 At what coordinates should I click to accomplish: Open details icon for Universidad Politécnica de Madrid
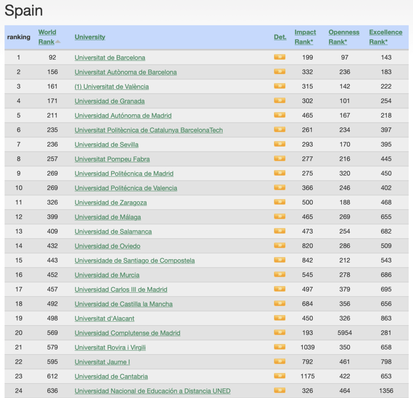click(x=280, y=173)
